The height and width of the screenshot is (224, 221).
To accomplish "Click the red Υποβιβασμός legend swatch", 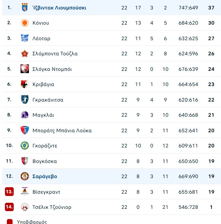I will [10, 222].
